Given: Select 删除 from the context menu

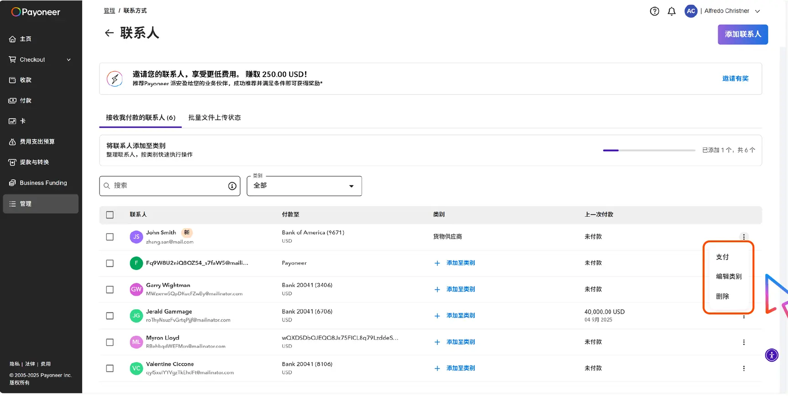Looking at the screenshot, I should 722,297.
